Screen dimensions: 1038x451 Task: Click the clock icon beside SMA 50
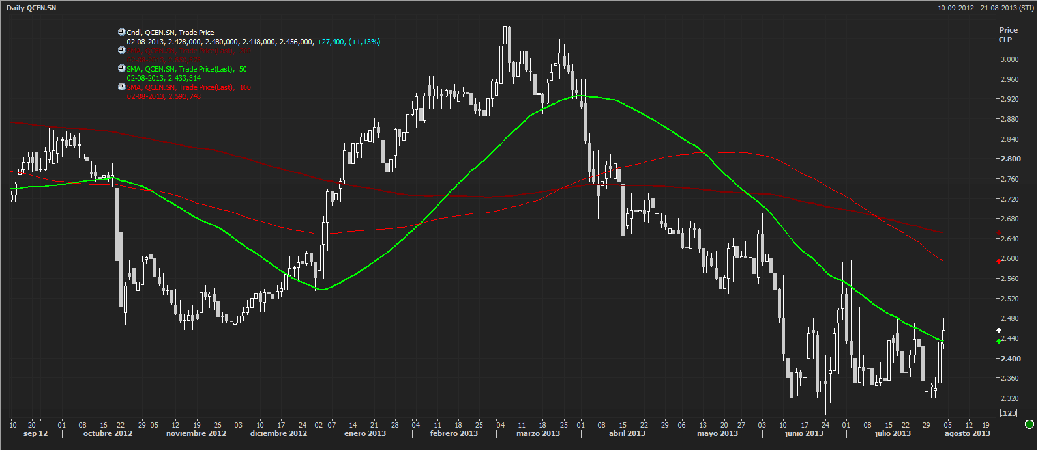121,68
